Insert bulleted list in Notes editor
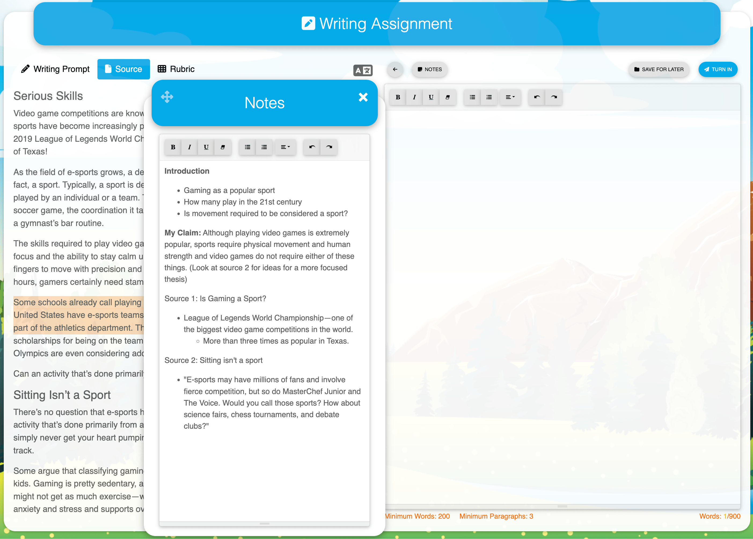Image resolution: width=753 pixels, height=539 pixels. [x=247, y=147]
